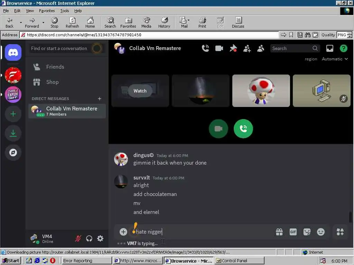Viewport: 354px width, 265px height.
Task: Click the Add a Server plus icon
Action: [x=13, y=114]
